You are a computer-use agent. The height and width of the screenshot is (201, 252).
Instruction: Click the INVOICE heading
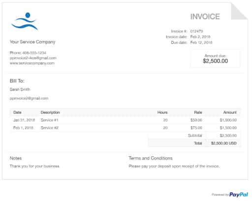(x=205, y=17)
